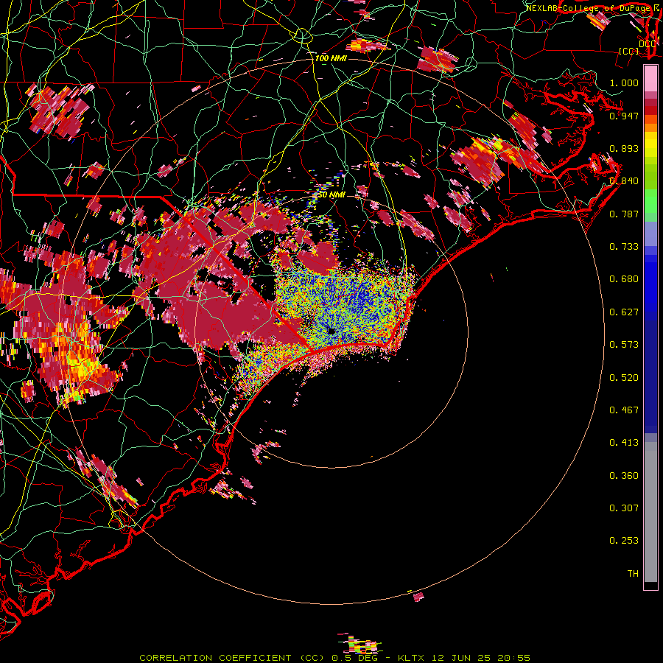Click the 0.253 color scale label
The height and width of the screenshot is (663, 663).
624,541
